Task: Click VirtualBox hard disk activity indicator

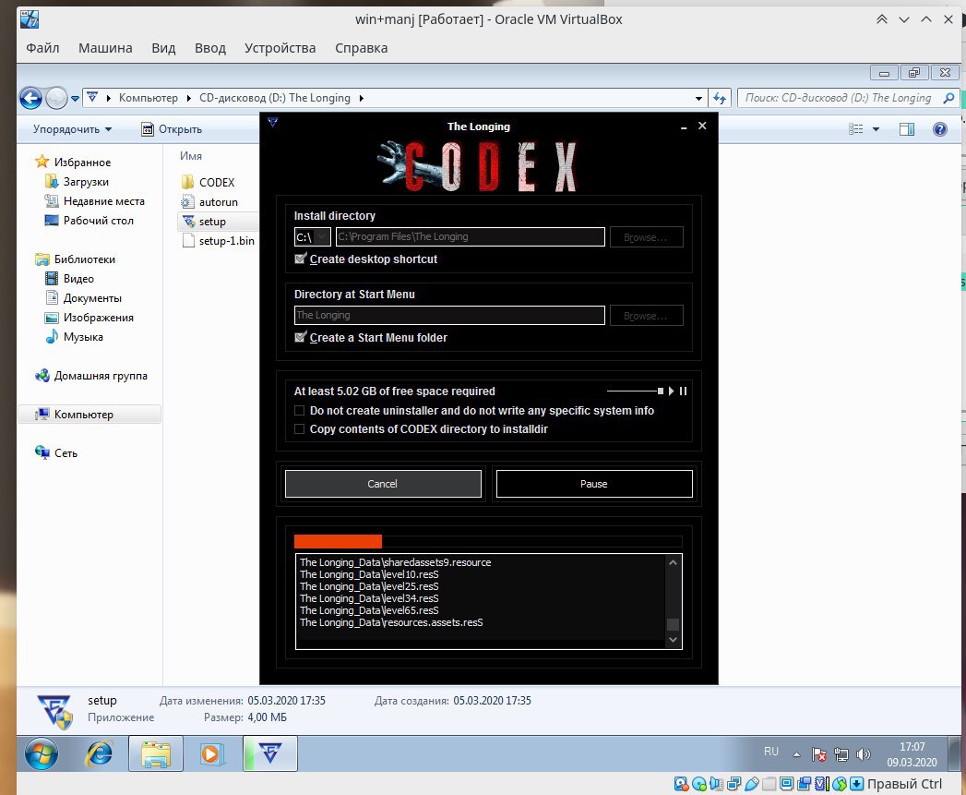Action: click(x=681, y=784)
